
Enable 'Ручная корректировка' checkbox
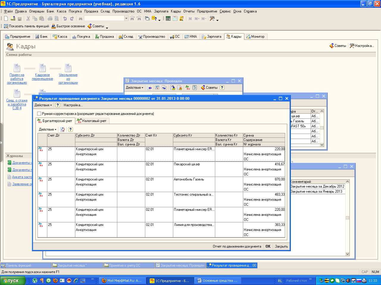pyautogui.click(x=39, y=114)
